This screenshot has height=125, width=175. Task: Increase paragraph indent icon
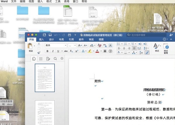pos(145,44)
